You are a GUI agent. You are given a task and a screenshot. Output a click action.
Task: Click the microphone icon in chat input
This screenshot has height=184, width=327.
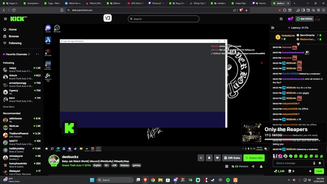pyautogui.click(x=314, y=163)
